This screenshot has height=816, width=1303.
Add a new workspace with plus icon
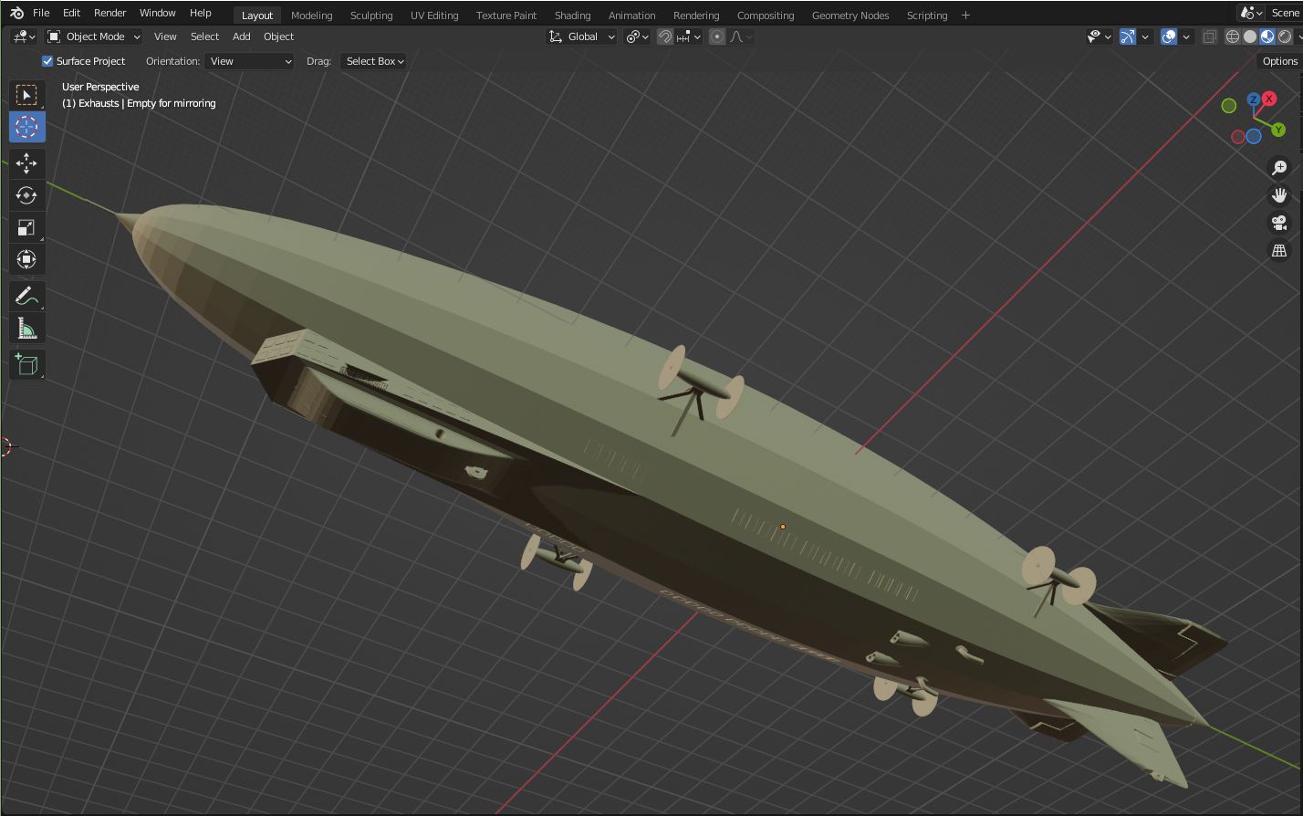click(965, 15)
